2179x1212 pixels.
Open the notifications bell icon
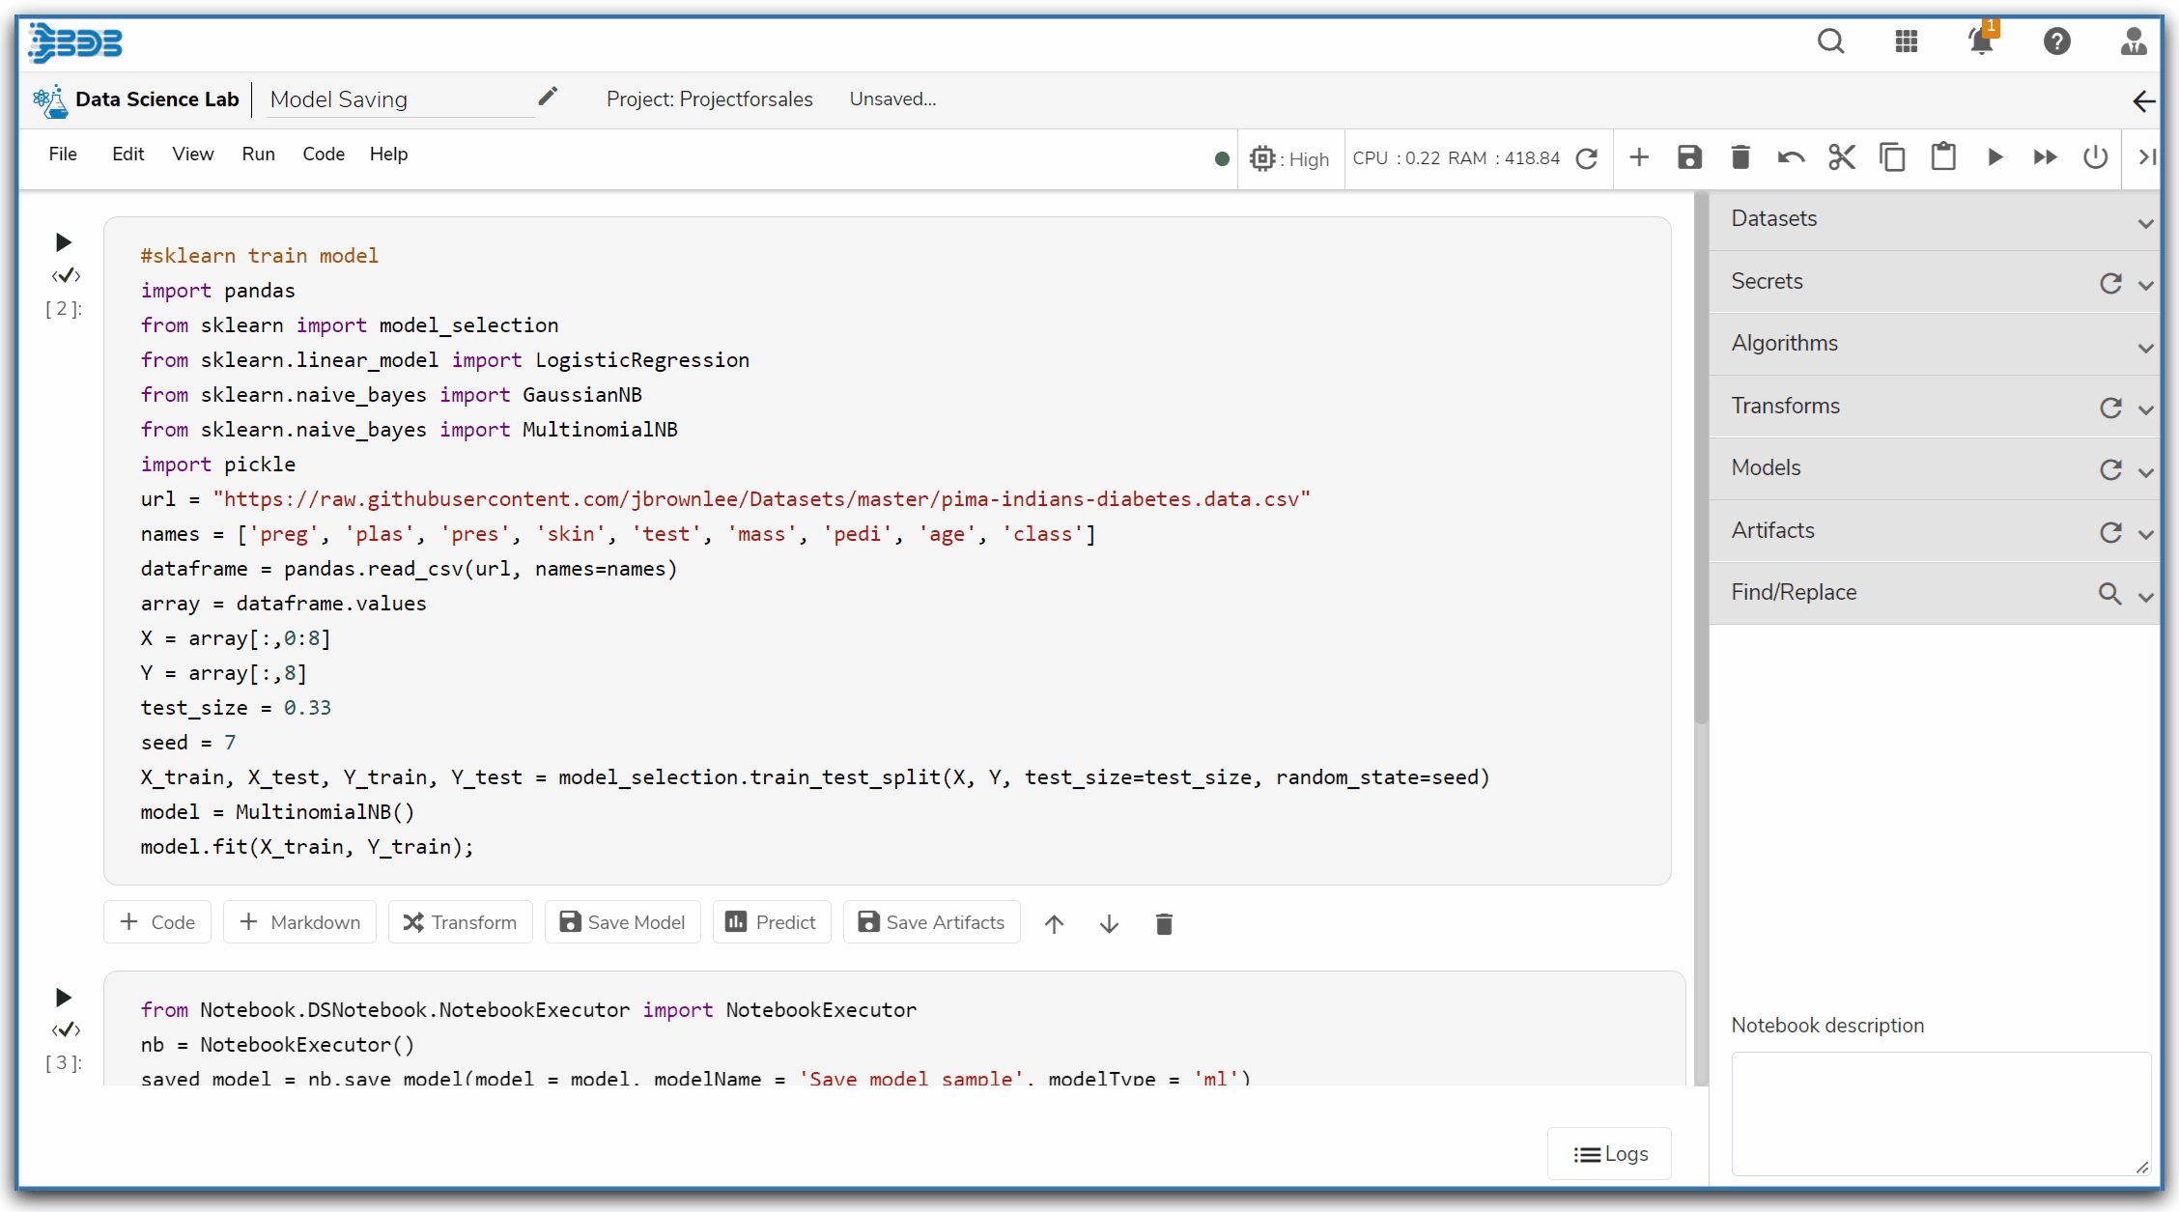click(x=1981, y=42)
